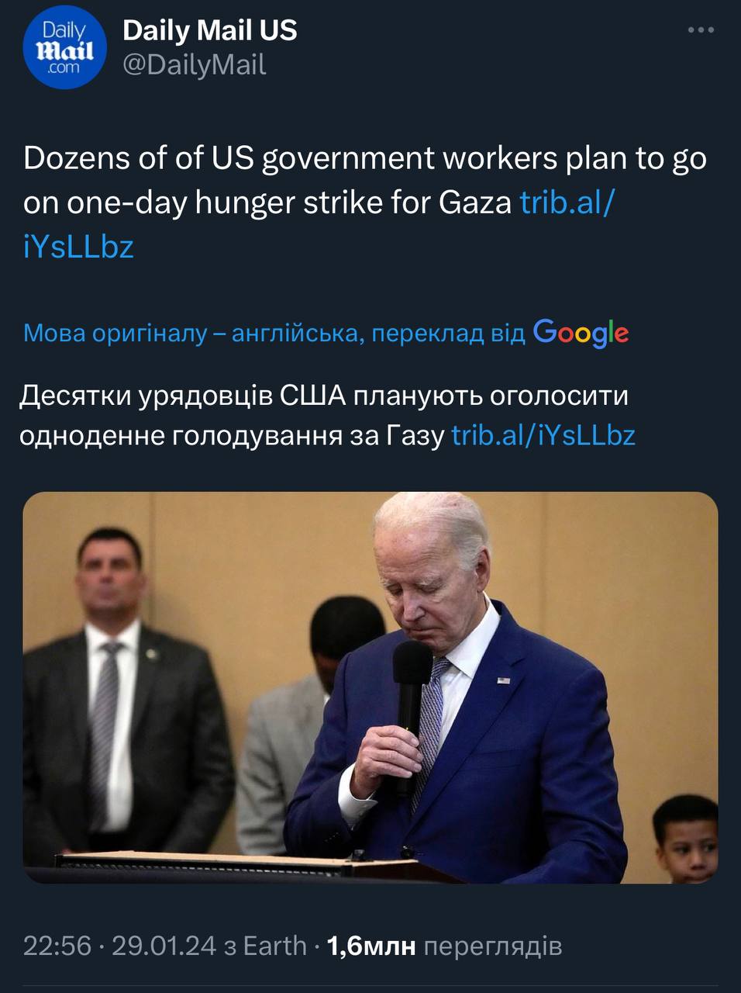The height and width of the screenshot is (993, 741).
Task: Click the Google logo
Action: click(581, 333)
